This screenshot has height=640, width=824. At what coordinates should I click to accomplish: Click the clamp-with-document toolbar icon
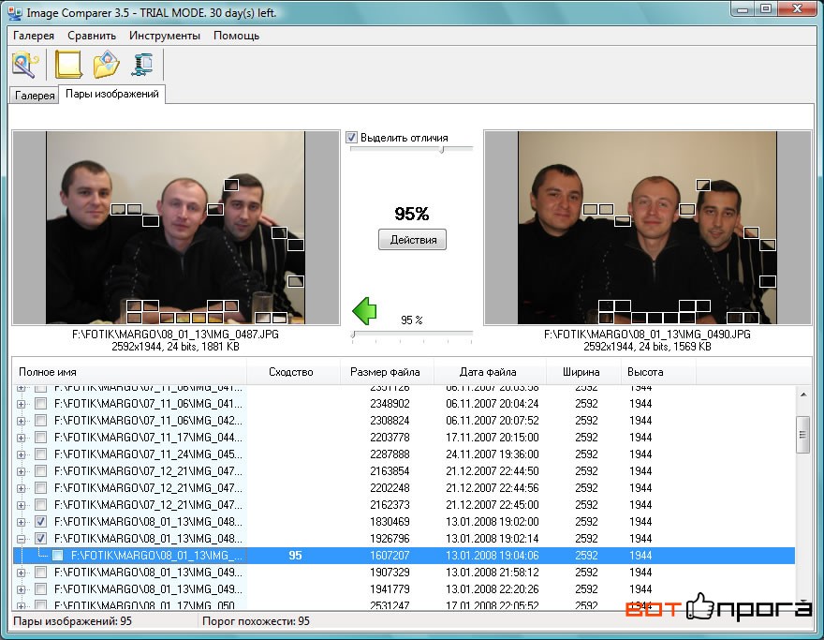tap(142, 65)
